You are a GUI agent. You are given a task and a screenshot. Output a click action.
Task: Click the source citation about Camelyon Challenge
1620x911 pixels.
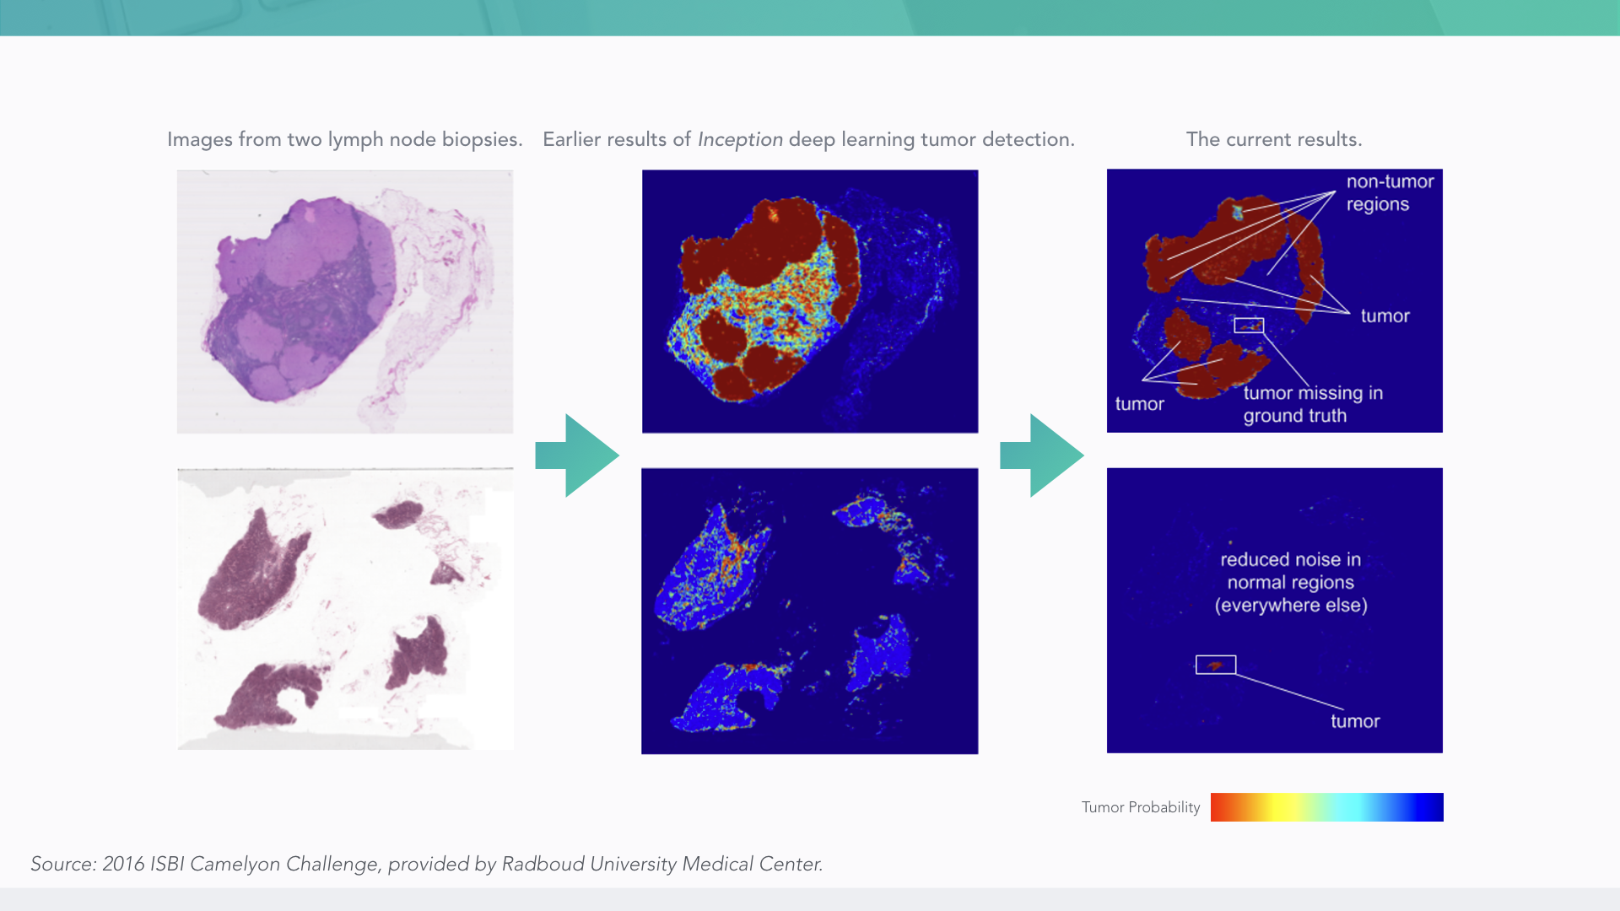[426, 864]
